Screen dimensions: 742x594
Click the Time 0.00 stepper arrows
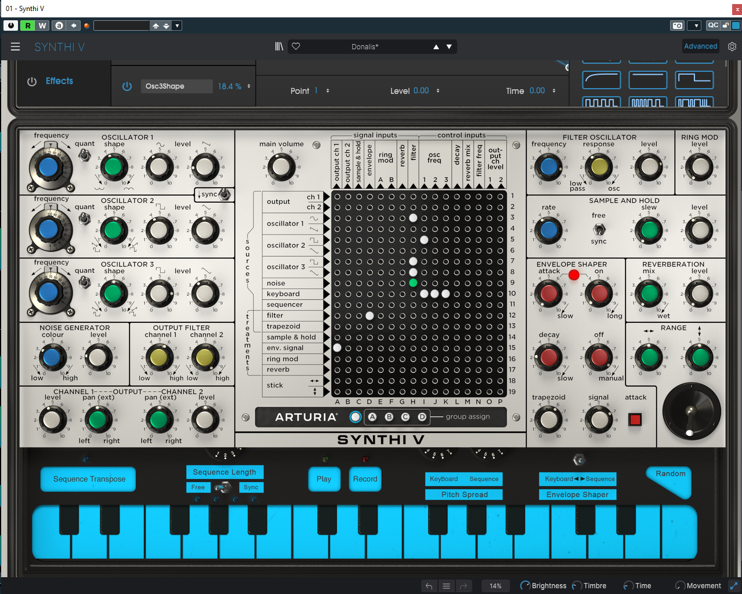pyautogui.click(x=554, y=91)
